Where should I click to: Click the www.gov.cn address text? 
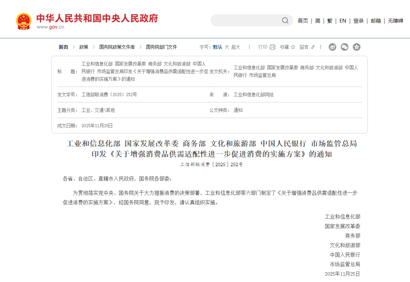[50, 27]
